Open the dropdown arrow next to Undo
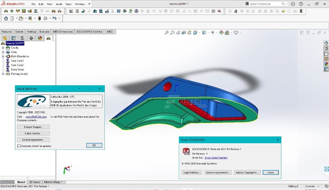The width and height of the screenshot is (329, 190). coord(59,18)
